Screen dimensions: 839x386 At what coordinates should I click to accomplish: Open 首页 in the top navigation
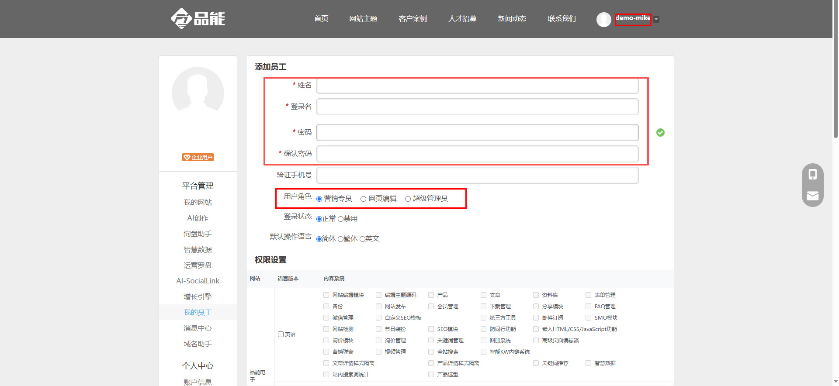click(321, 19)
